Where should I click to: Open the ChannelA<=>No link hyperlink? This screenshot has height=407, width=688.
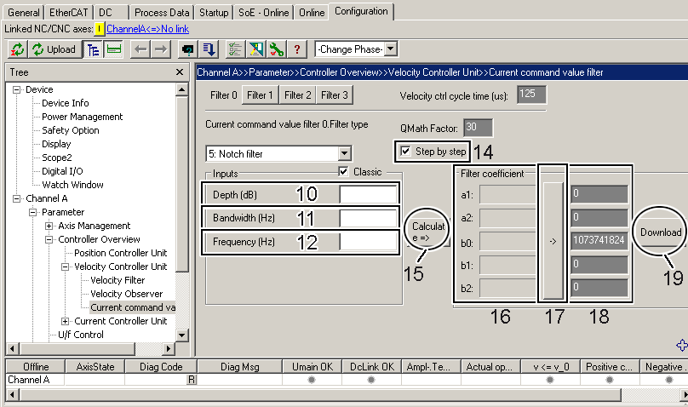click(x=147, y=29)
